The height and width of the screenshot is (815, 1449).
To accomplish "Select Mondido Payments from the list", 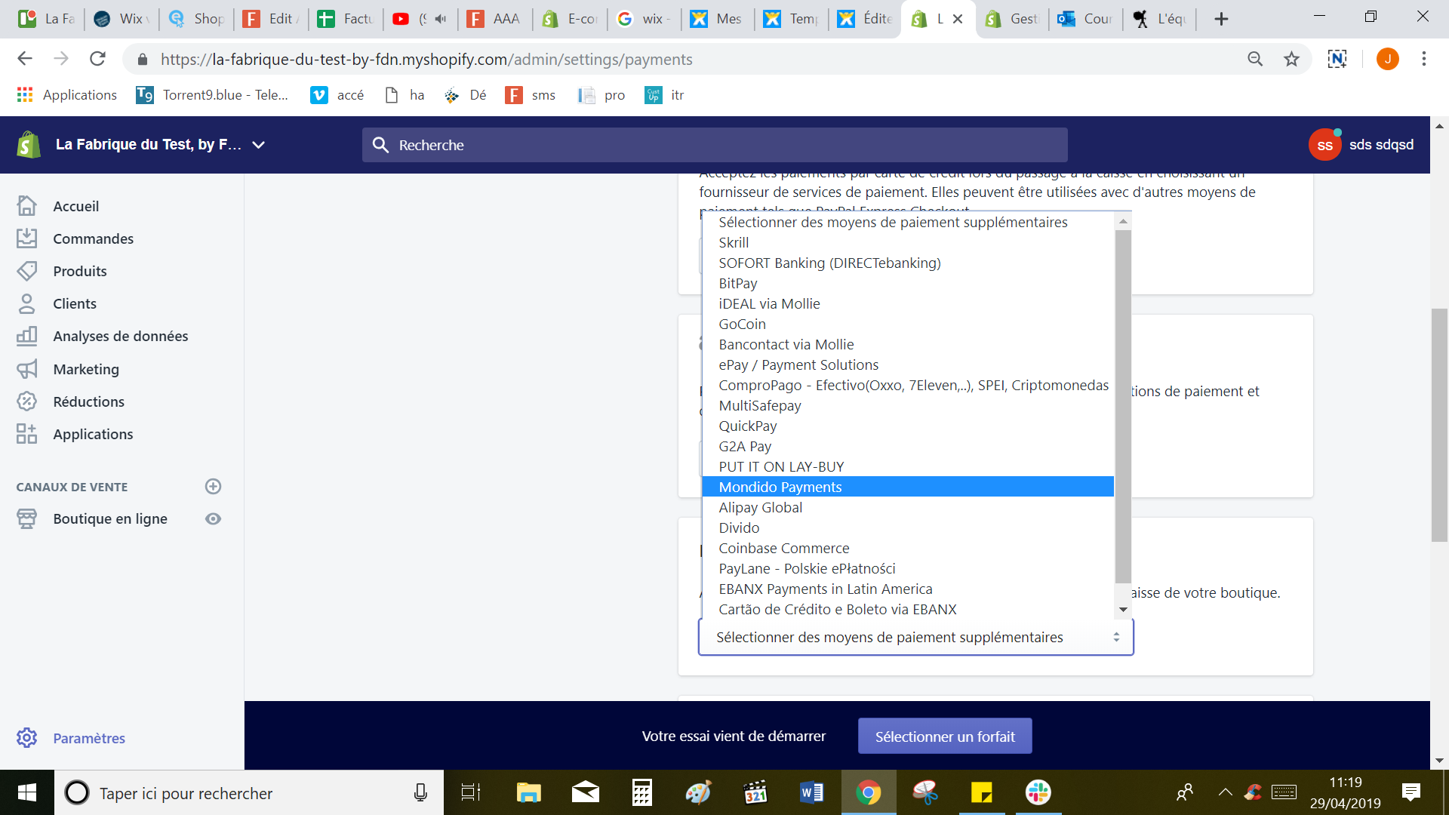I will (x=780, y=487).
